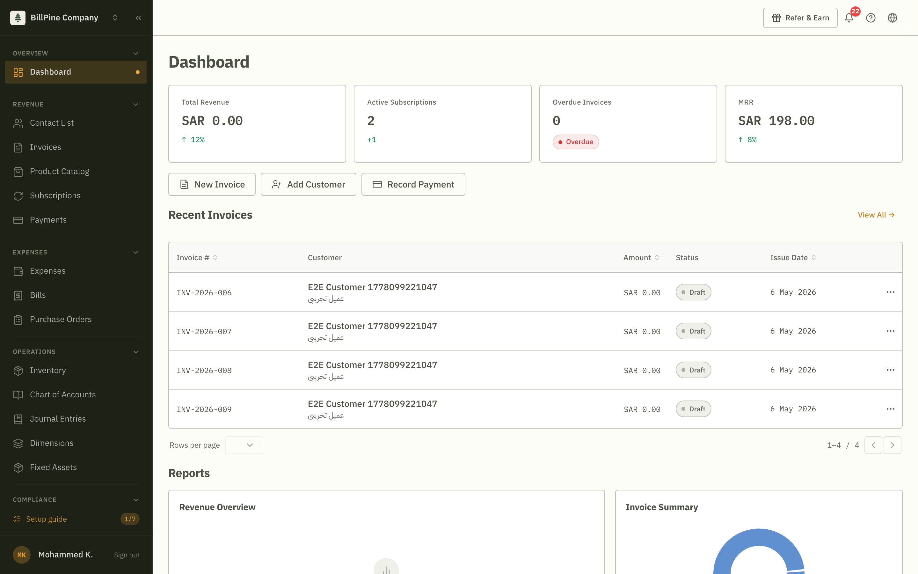Screen dimensions: 918x574
Task: Open row actions for INV-2026-009
Action: (890, 409)
